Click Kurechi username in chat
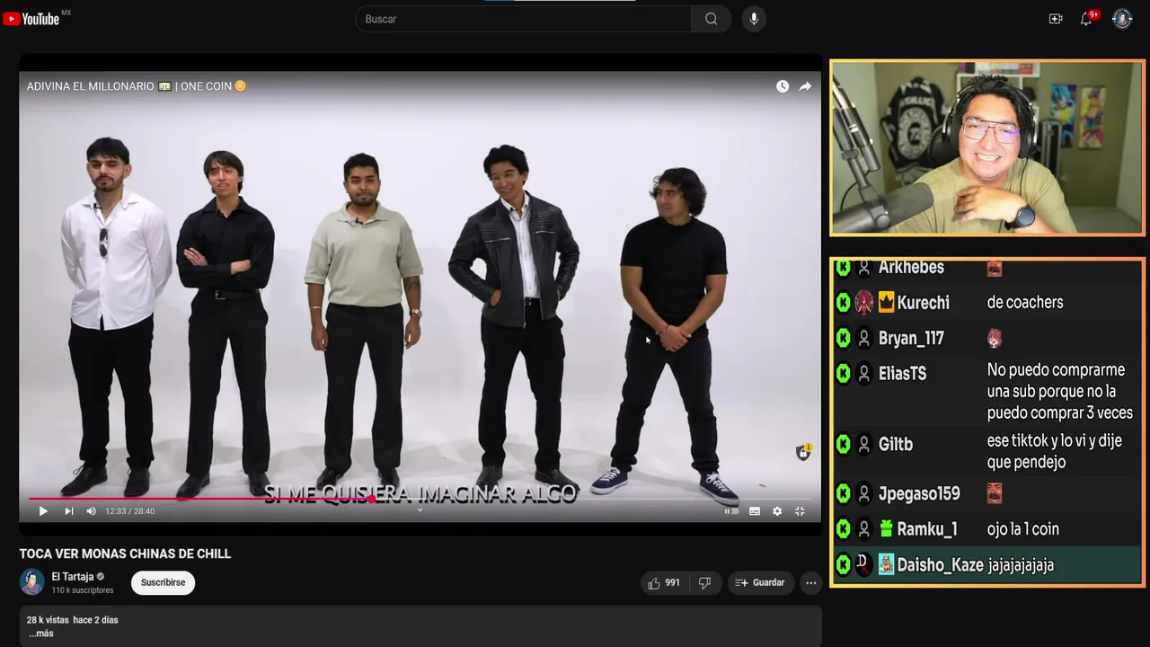 (923, 302)
